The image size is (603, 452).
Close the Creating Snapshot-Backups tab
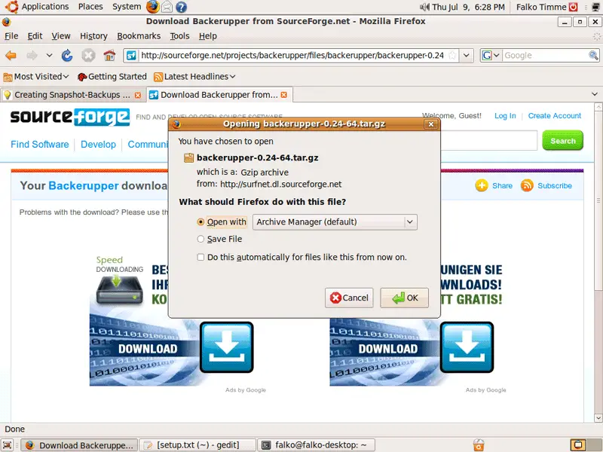click(x=138, y=96)
